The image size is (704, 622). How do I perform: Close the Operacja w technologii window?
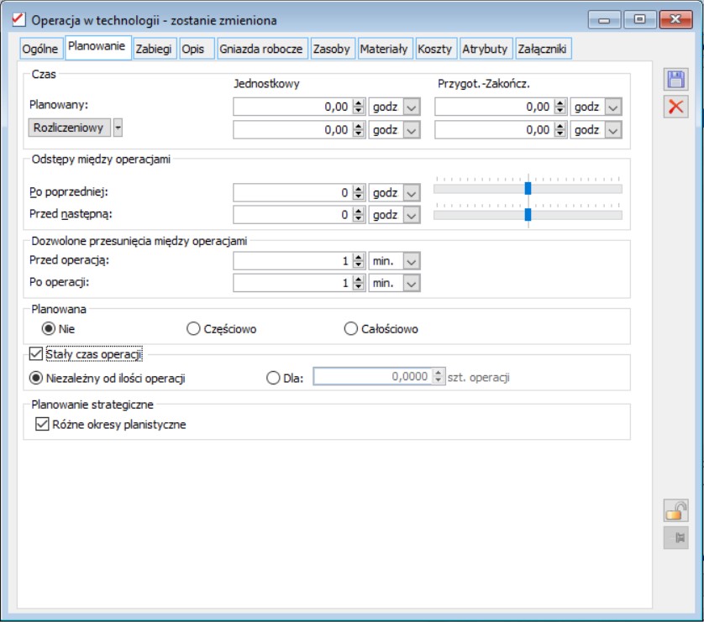pos(675,20)
